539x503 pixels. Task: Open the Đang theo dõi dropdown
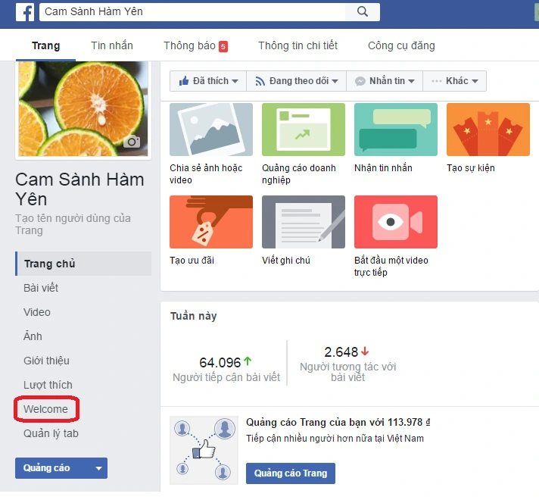297,81
